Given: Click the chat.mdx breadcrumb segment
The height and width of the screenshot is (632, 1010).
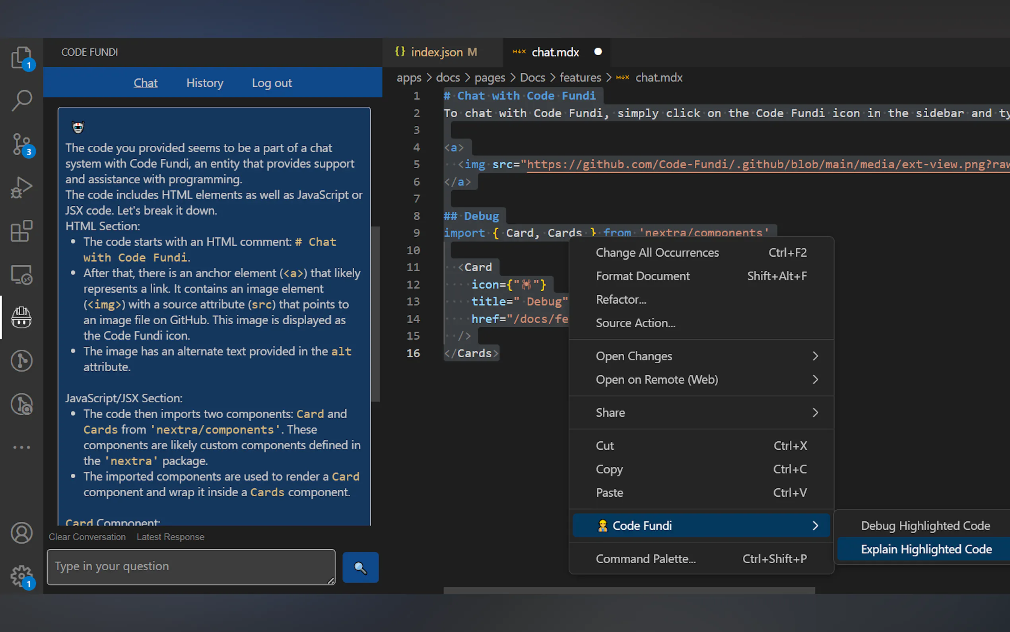Looking at the screenshot, I should [658, 78].
